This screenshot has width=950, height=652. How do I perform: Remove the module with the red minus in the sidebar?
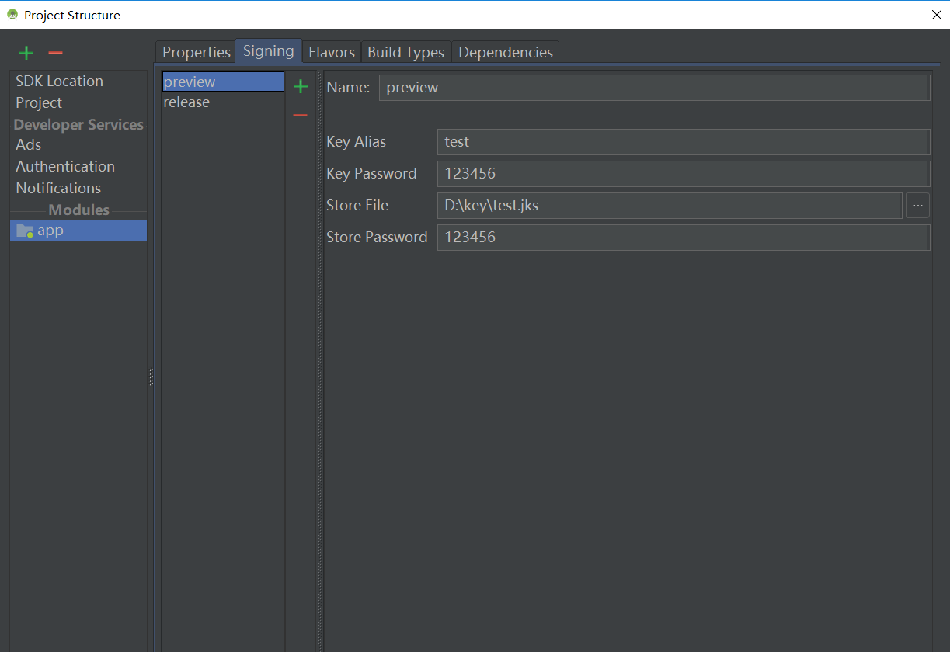tap(55, 53)
